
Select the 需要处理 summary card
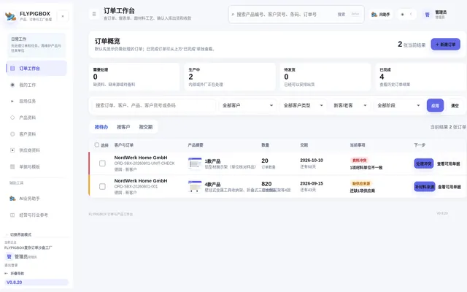(x=134, y=77)
